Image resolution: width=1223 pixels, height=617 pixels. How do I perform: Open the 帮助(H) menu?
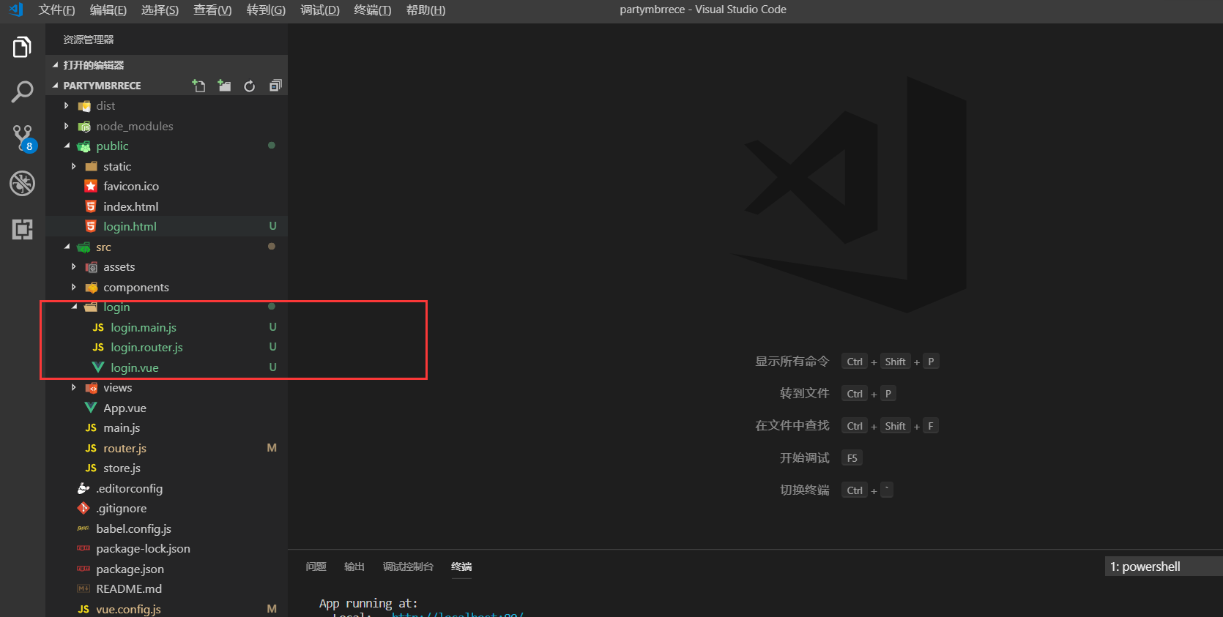[425, 10]
